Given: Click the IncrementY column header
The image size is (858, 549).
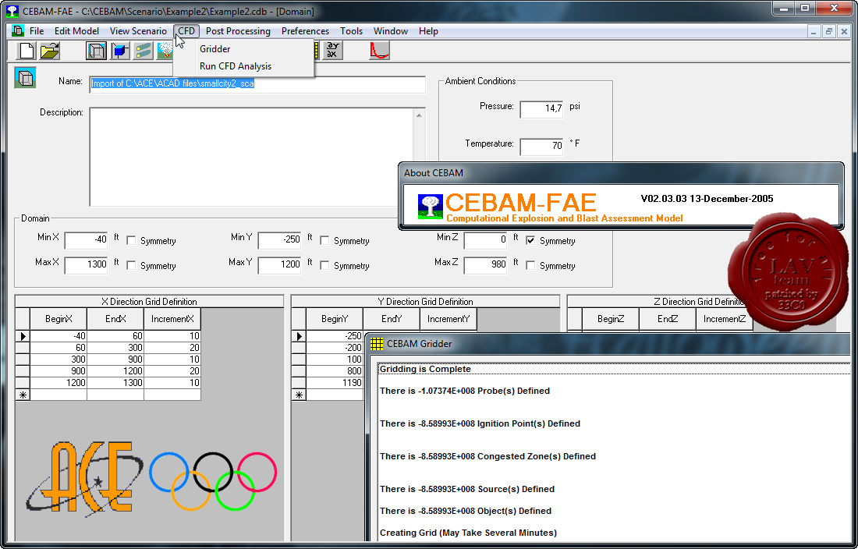Looking at the screenshot, I should click(448, 319).
